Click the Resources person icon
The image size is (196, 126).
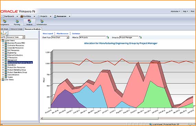coord(55,16)
